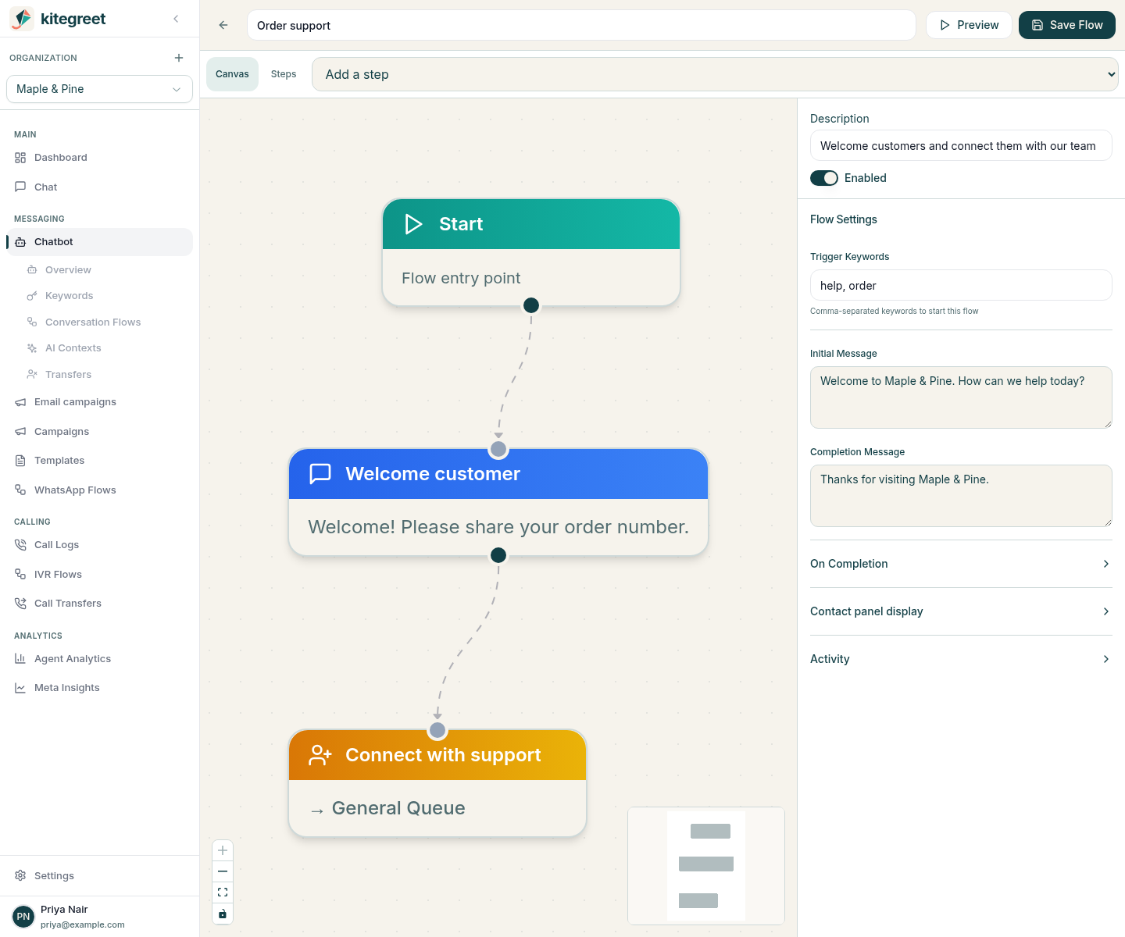The image size is (1125, 937).
Task: Toggle the canvas lock control
Action: pyautogui.click(x=223, y=914)
